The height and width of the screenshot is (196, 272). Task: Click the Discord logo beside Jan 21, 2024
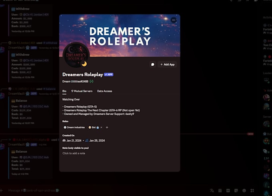click(x=64, y=140)
